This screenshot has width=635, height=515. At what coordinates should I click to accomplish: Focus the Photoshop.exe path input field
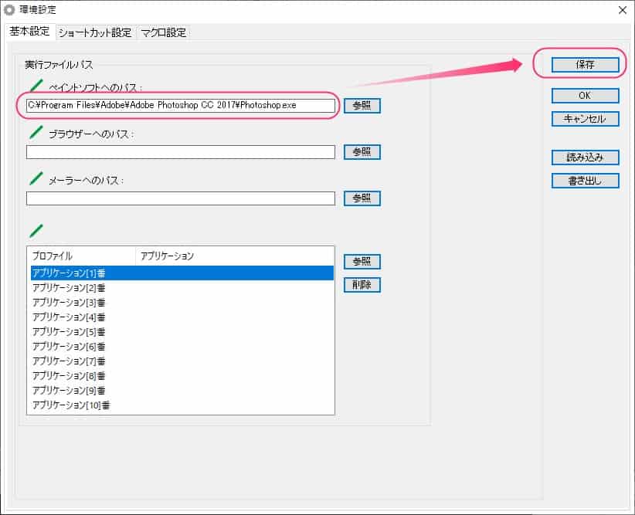(x=181, y=105)
